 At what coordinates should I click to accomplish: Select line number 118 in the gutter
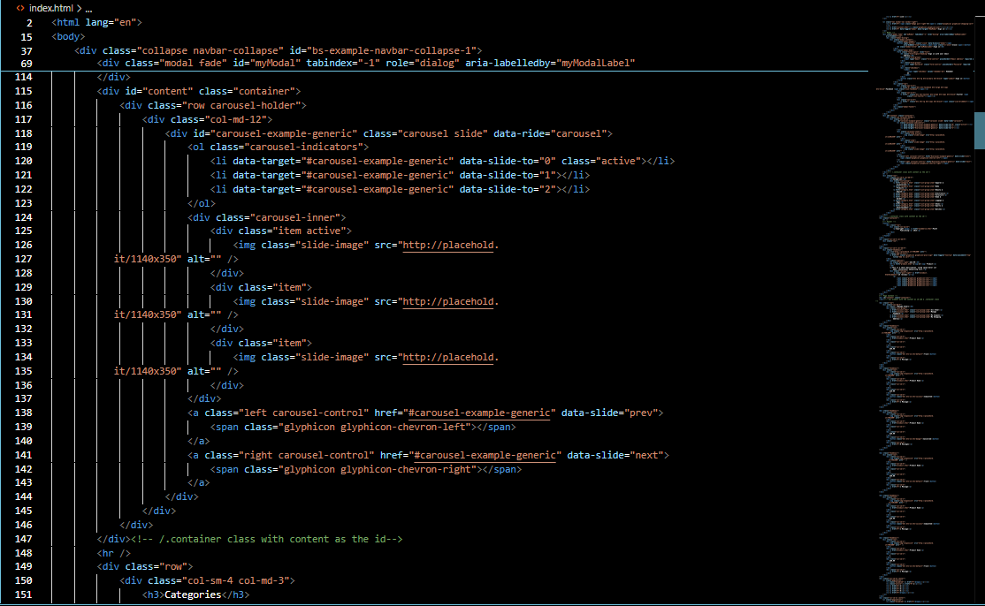(24, 133)
